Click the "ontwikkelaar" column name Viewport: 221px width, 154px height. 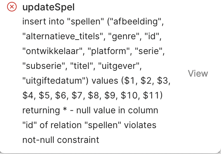52,51
